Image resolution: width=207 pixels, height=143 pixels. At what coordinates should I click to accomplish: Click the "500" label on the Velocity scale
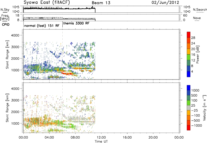(x=194, y=96)
